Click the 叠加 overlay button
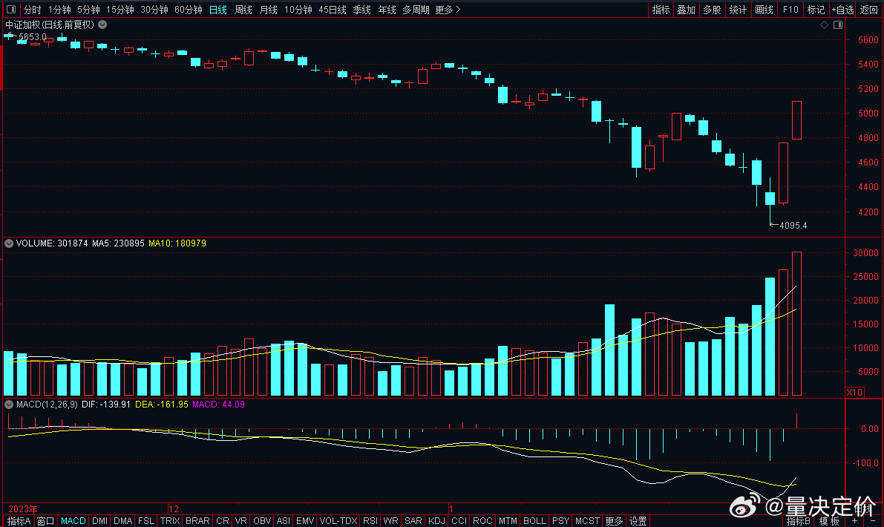884x527 pixels. 686,10
